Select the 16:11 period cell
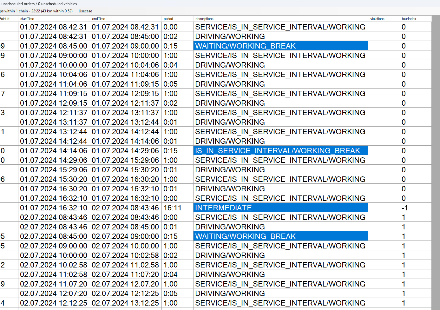This screenshot has width=440, height=310. point(173,208)
